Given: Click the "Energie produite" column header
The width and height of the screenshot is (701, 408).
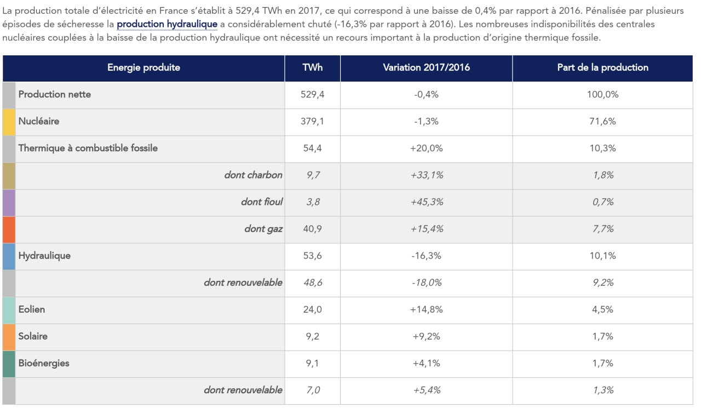Looking at the screenshot, I should [143, 68].
